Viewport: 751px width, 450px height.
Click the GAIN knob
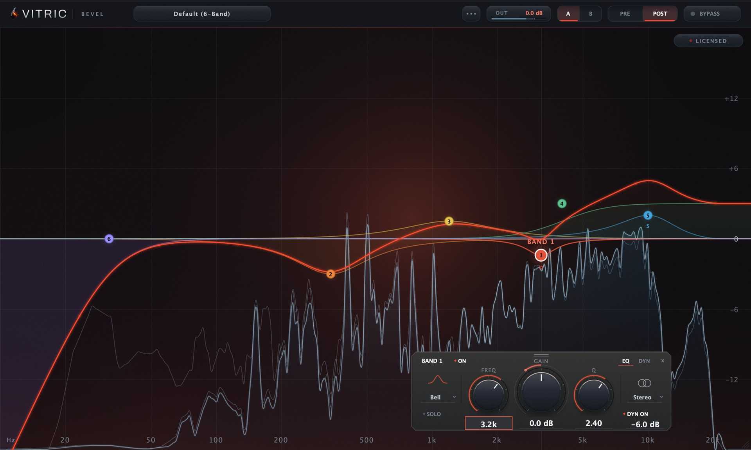pos(541,391)
